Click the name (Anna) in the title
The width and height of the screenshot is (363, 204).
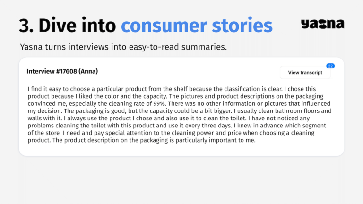(88, 71)
